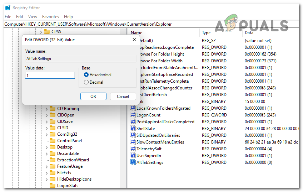Expand the CLSID tree node
Viewport: 303px width, 192px height.
pos(46,128)
